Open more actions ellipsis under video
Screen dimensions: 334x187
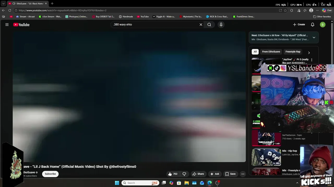[x=243, y=174]
